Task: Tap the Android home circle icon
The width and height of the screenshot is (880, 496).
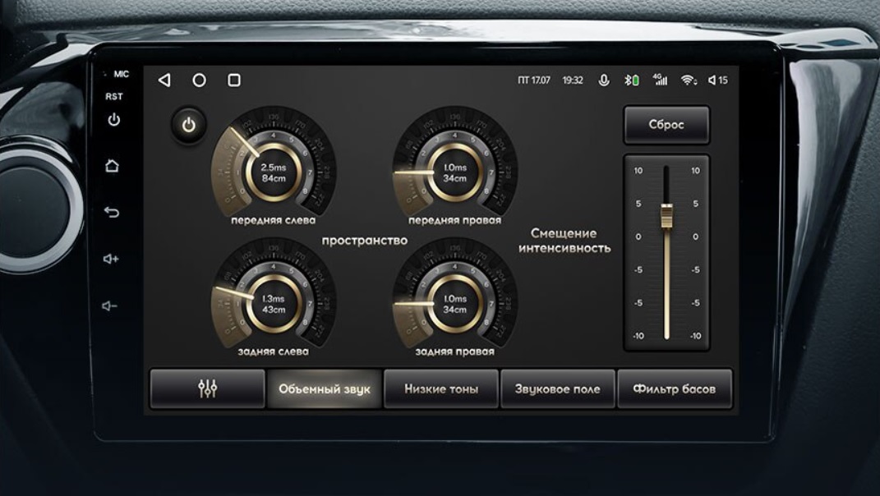Action: [199, 80]
